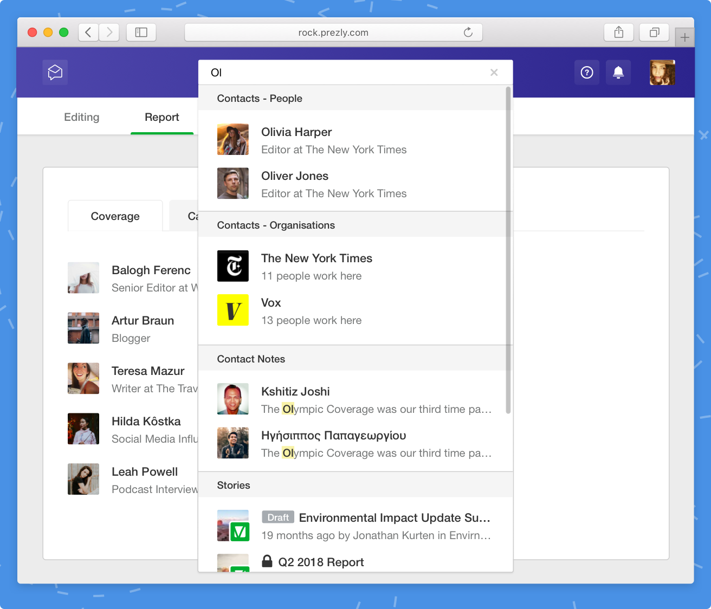Screen dimensions: 711x609
Task: Click the search results scrollbar
Action: [x=508, y=250]
